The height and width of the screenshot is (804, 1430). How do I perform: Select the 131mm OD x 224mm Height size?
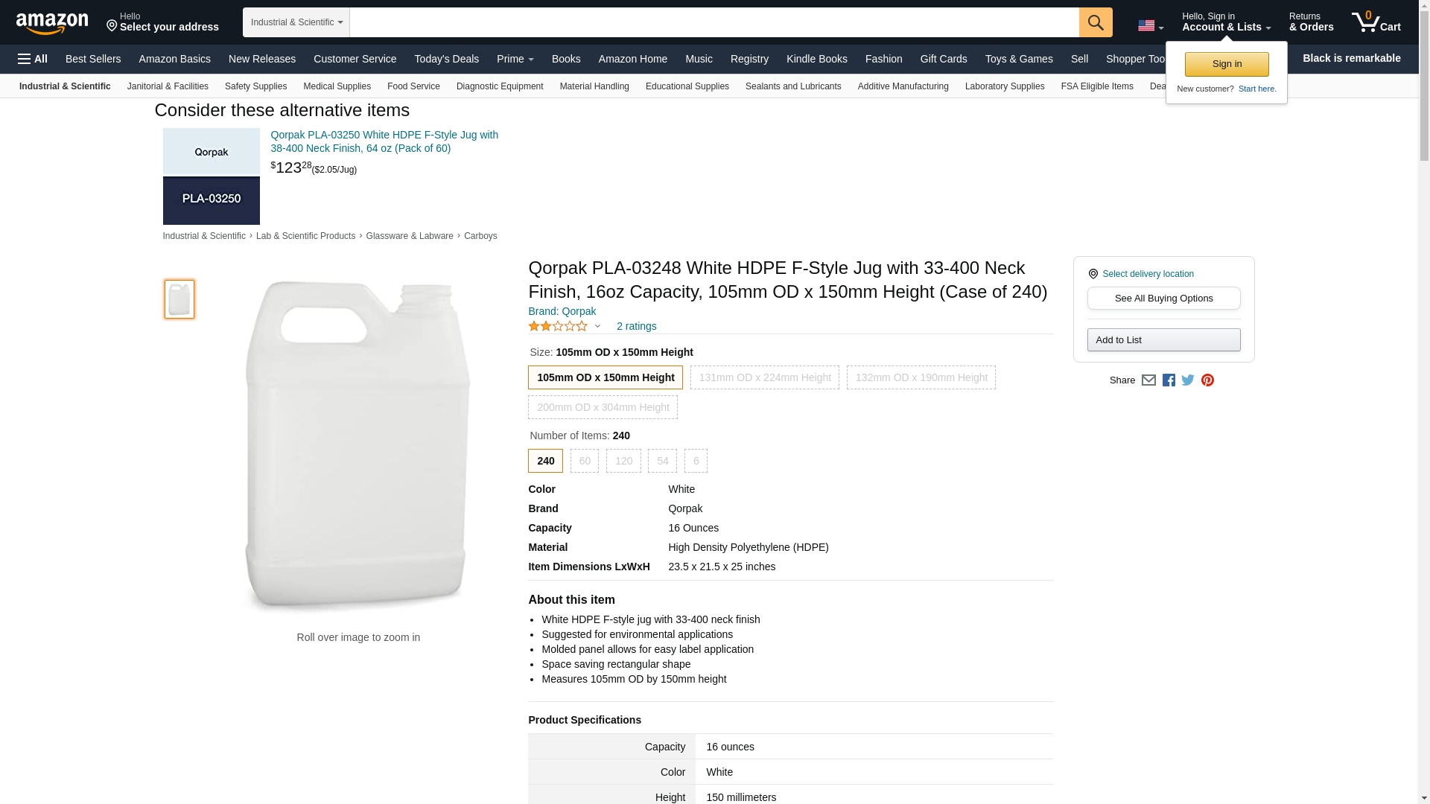click(x=764, y=377)
